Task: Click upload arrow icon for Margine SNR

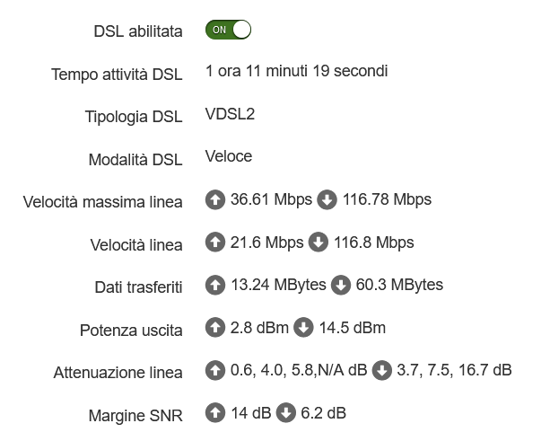Action: click(x=215, y=413)
